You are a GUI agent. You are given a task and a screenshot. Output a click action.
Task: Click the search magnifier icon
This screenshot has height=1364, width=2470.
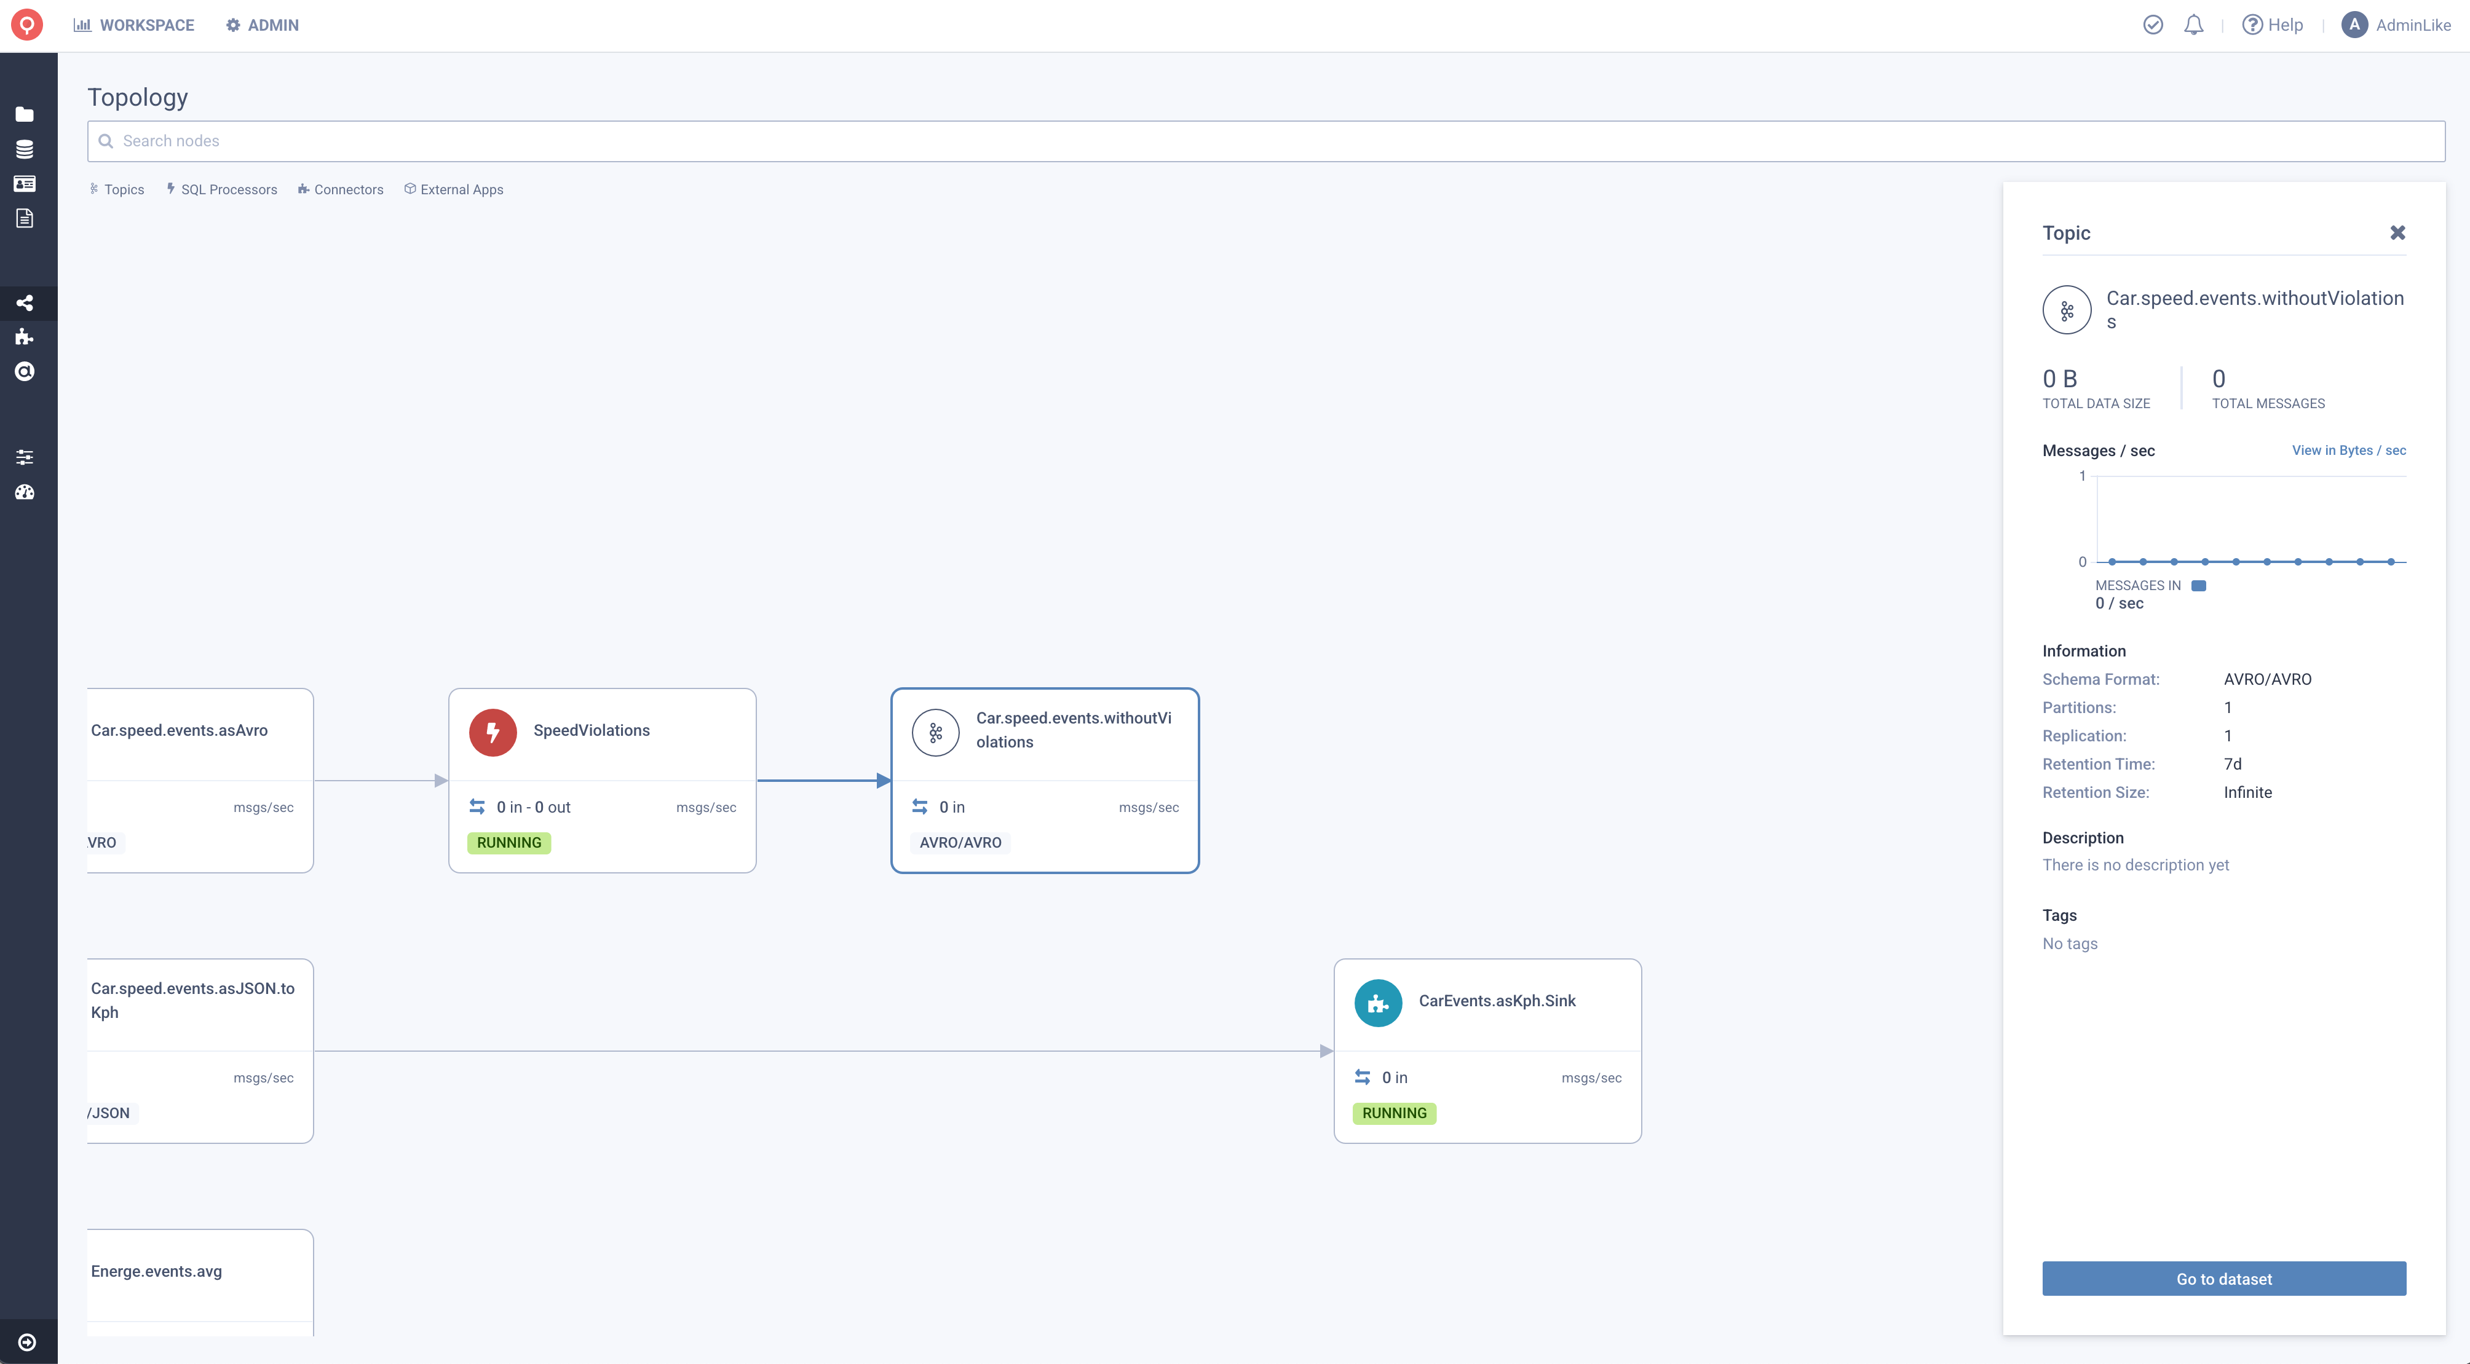pyautogui.click(x=106, y=141)
